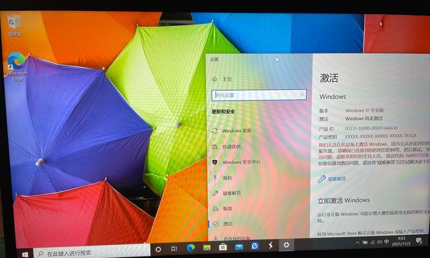Click the taskbar search box
Image resolution: width=430 pixels, height=258 pixels.
(93, 252)
